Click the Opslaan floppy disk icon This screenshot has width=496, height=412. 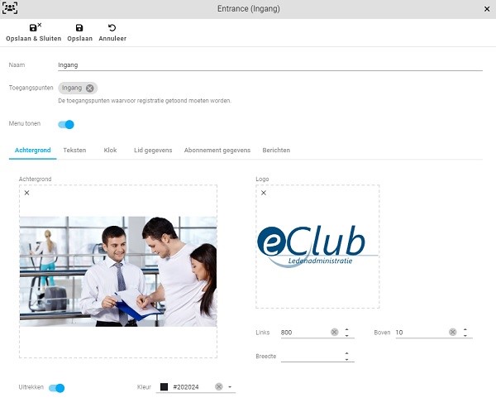(x=79, y=28)
